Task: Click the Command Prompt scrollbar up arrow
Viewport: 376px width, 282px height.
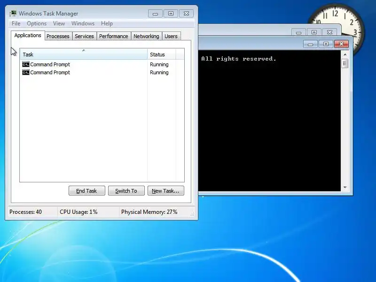Action: click(345, 55)
